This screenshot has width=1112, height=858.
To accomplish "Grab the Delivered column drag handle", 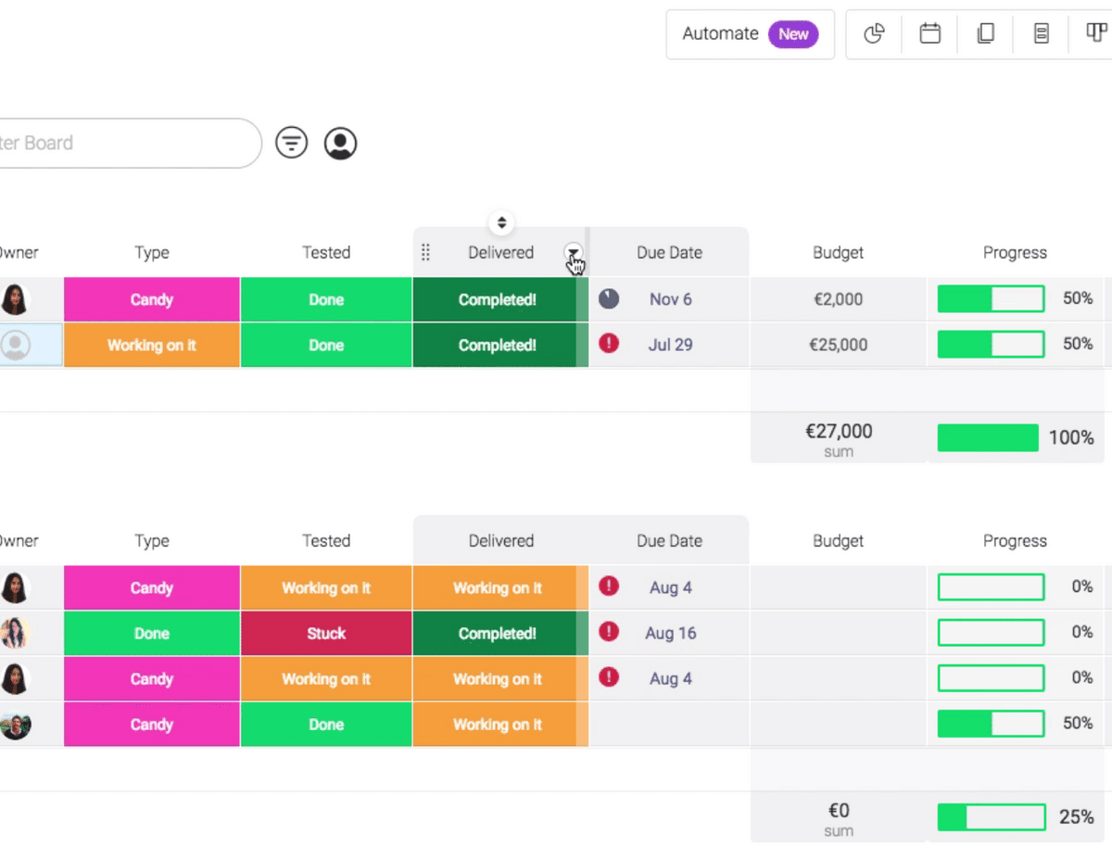I will (425, 252).
